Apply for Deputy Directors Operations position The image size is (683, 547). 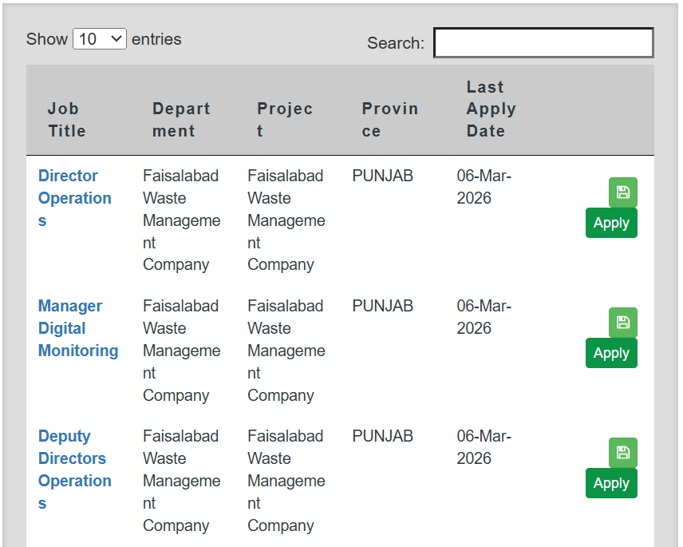(611, 483)
